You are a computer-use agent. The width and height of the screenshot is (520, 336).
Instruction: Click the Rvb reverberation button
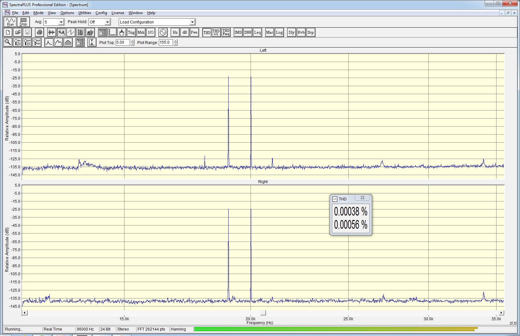pyautogui.click(x=301, y=32)
